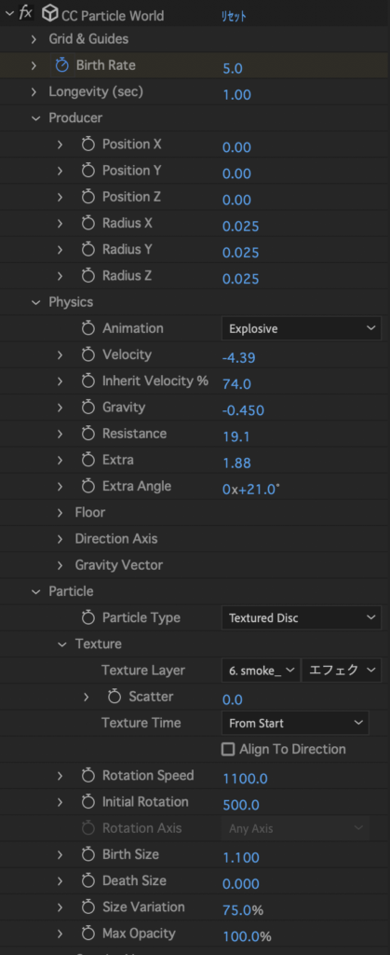Image resolution: width=390 pixels, height=955 pixels.
Task: Enable the Align To Direction checkbox
Action: 228,750
